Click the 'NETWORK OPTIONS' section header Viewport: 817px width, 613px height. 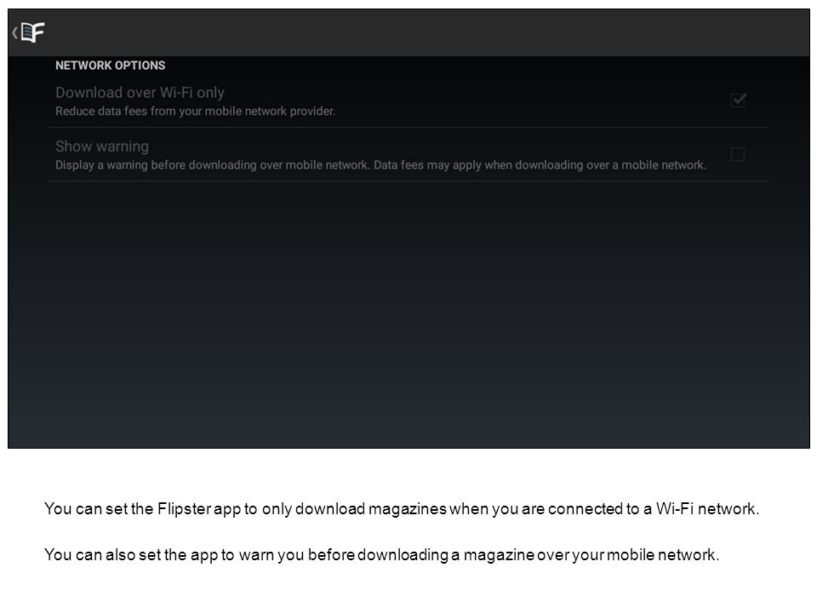tap(111, 66)
